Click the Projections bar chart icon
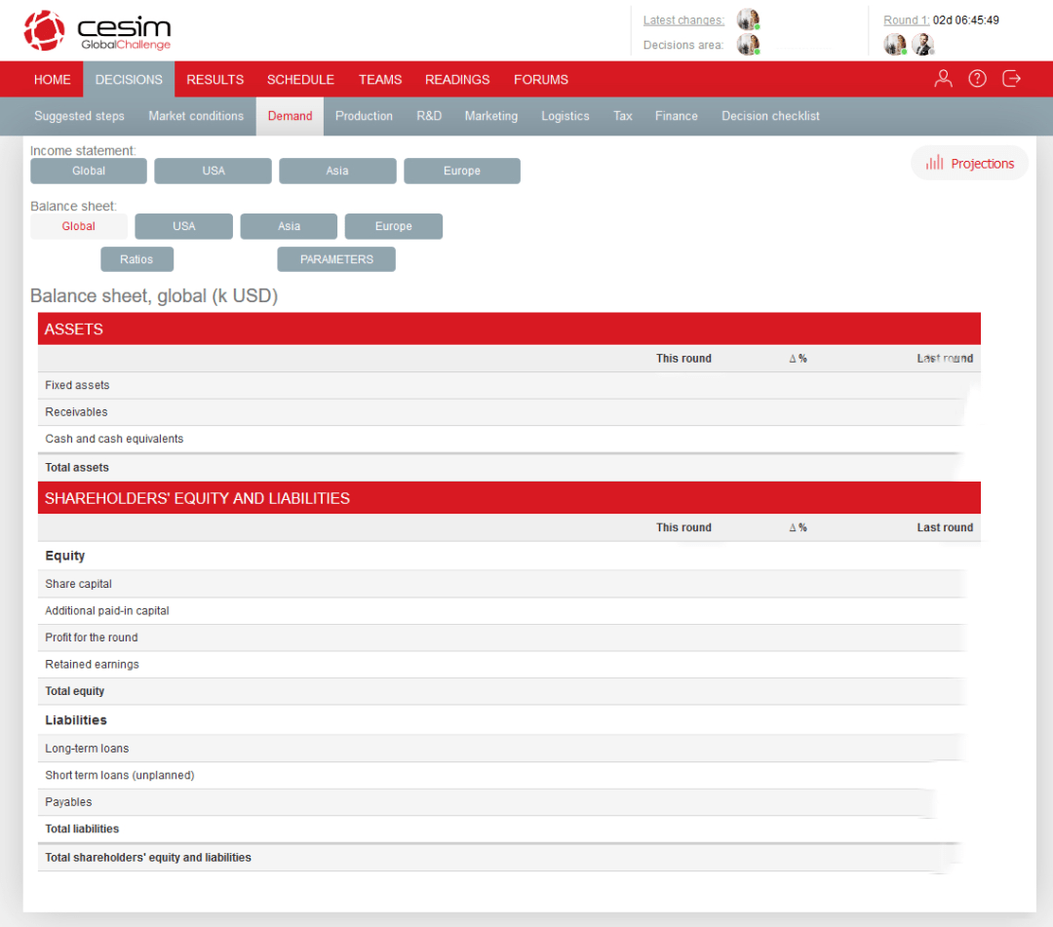The width and height of the screenshot is (1053, 927). click(934, 163)
